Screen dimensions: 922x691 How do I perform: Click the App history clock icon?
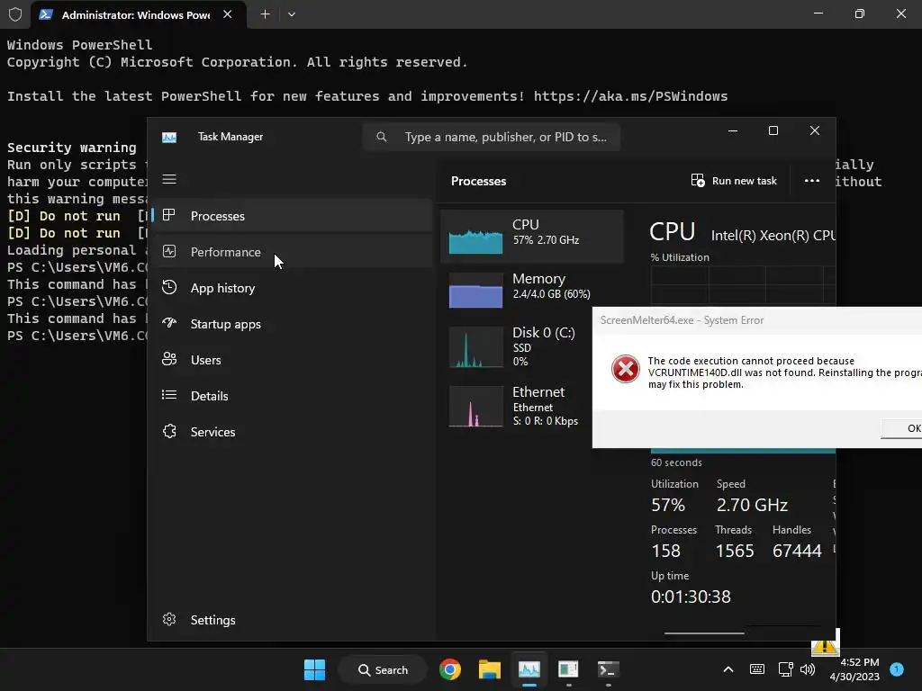(168, 287)
